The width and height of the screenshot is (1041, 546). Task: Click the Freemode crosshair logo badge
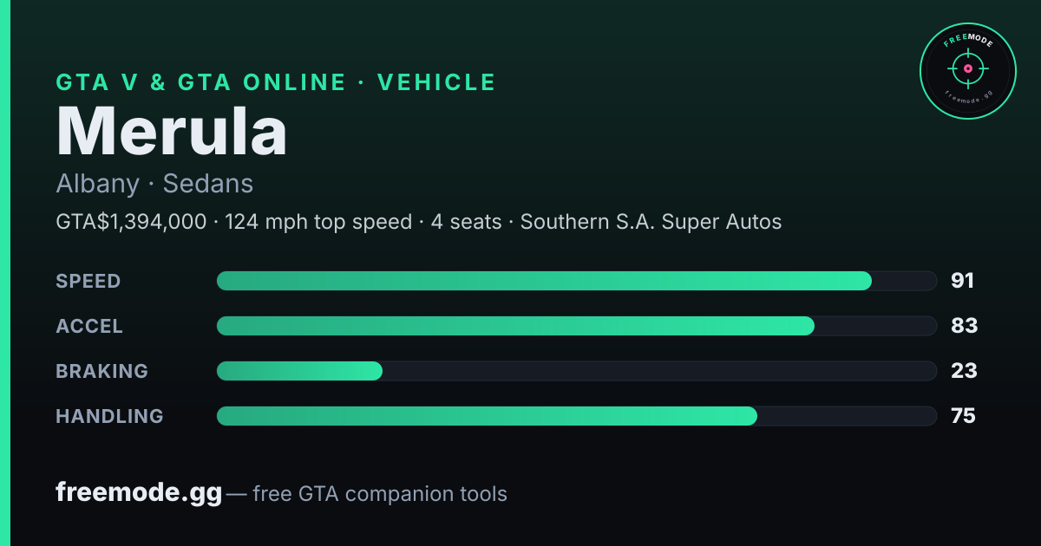tap(967, 69)
